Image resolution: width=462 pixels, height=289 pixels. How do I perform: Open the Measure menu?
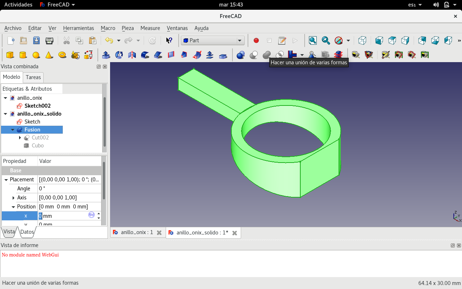[150, 28]
